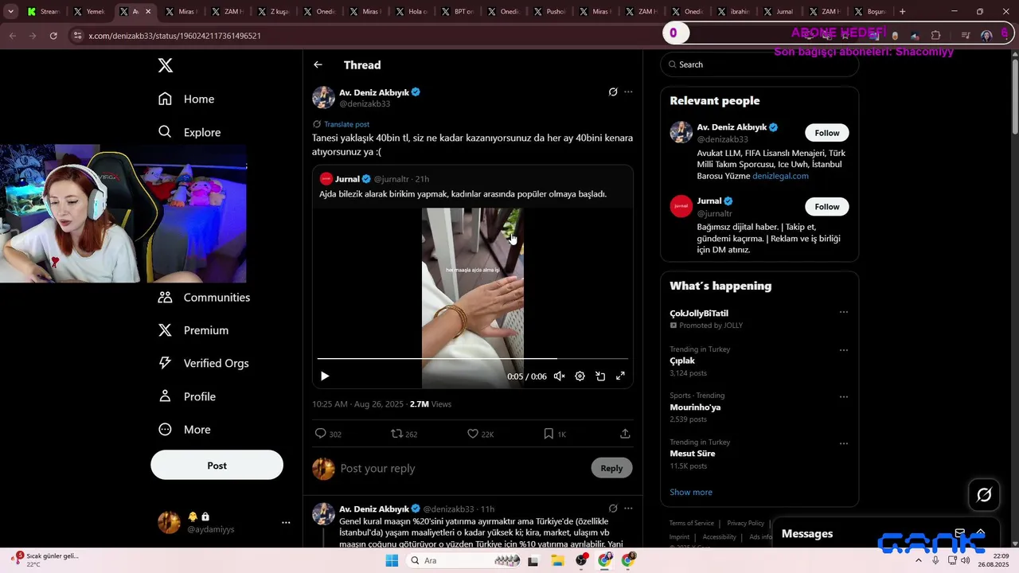Follow the Jurnal account
Viewport: 1019px width, 573px height.
(826, 207)
